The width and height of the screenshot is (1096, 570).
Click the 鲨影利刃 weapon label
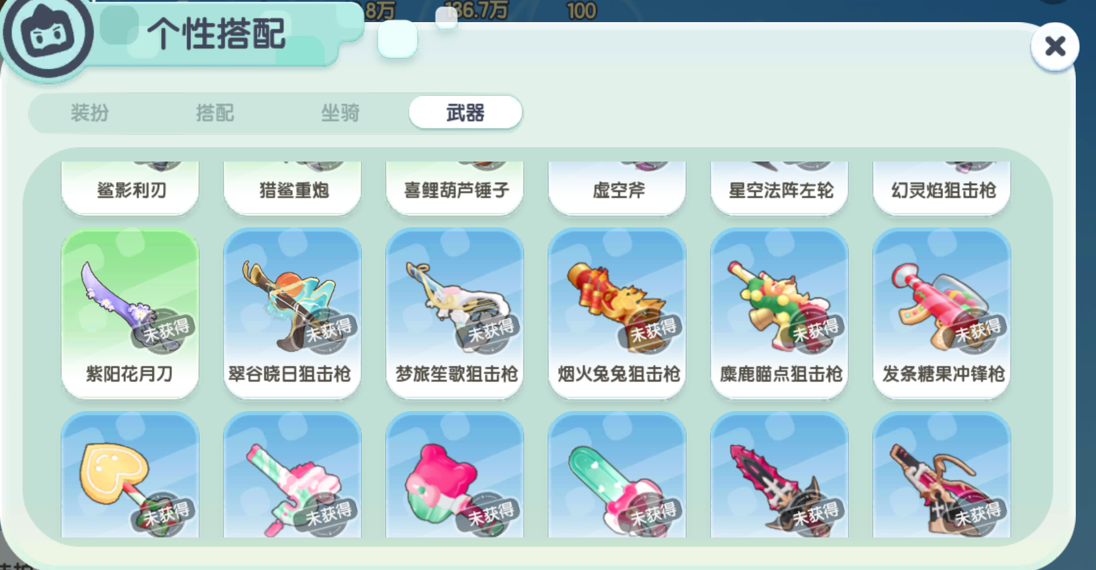click(131, 190)
